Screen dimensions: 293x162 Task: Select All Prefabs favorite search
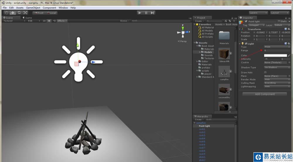[x=206, y=34]
